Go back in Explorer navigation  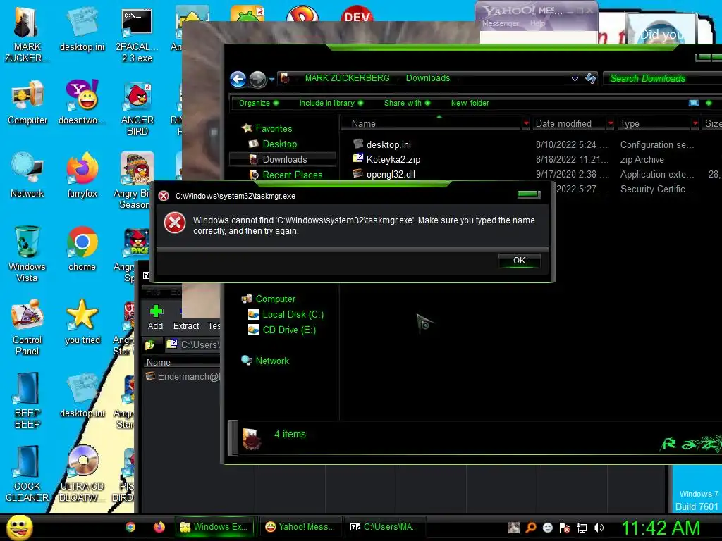coord(238,79)
